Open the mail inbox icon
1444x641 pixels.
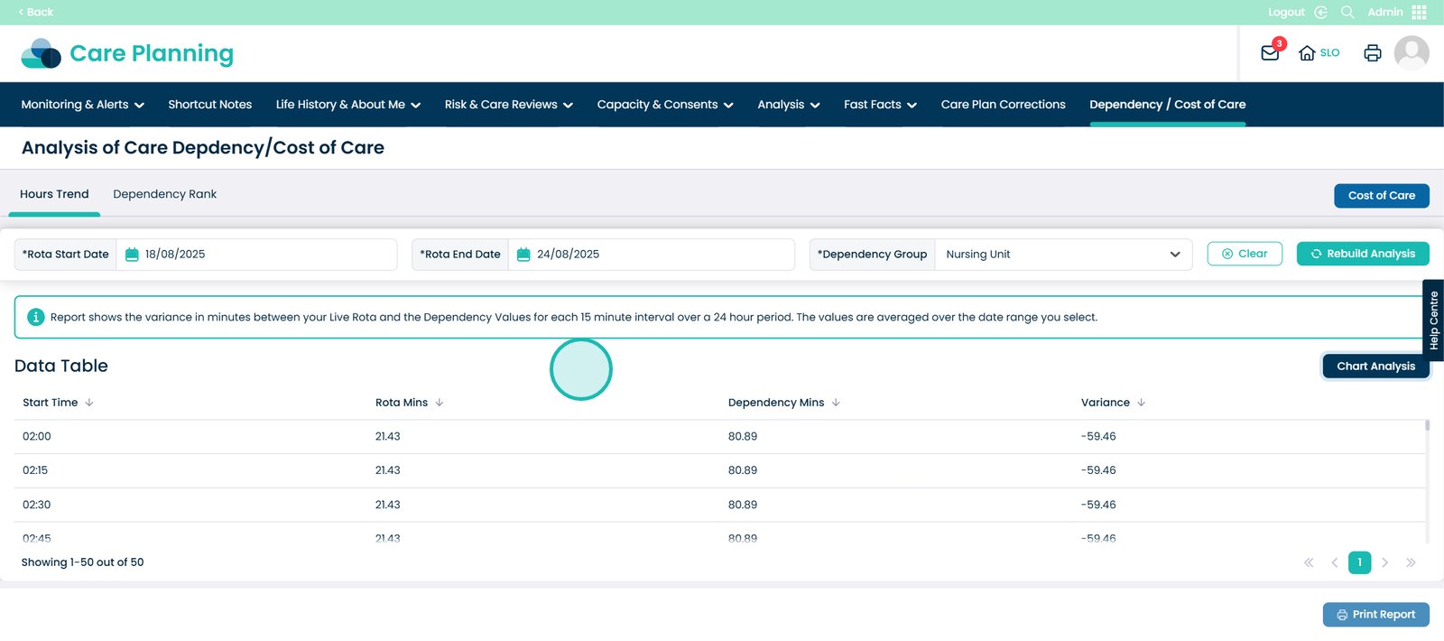(x=1270, y=53)
